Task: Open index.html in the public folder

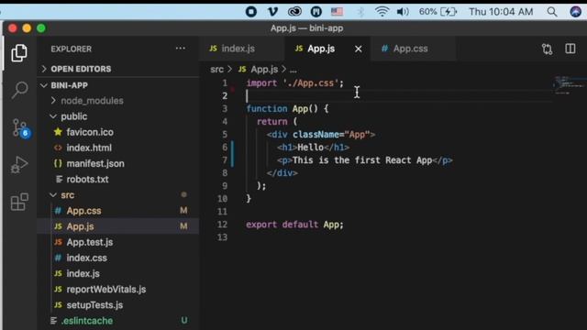Action: tap(89, 148)
